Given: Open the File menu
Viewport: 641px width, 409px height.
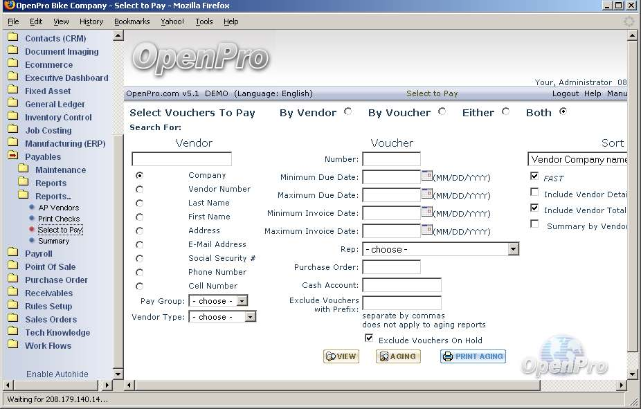Looking at the screenshot, I should coord(13,21).
